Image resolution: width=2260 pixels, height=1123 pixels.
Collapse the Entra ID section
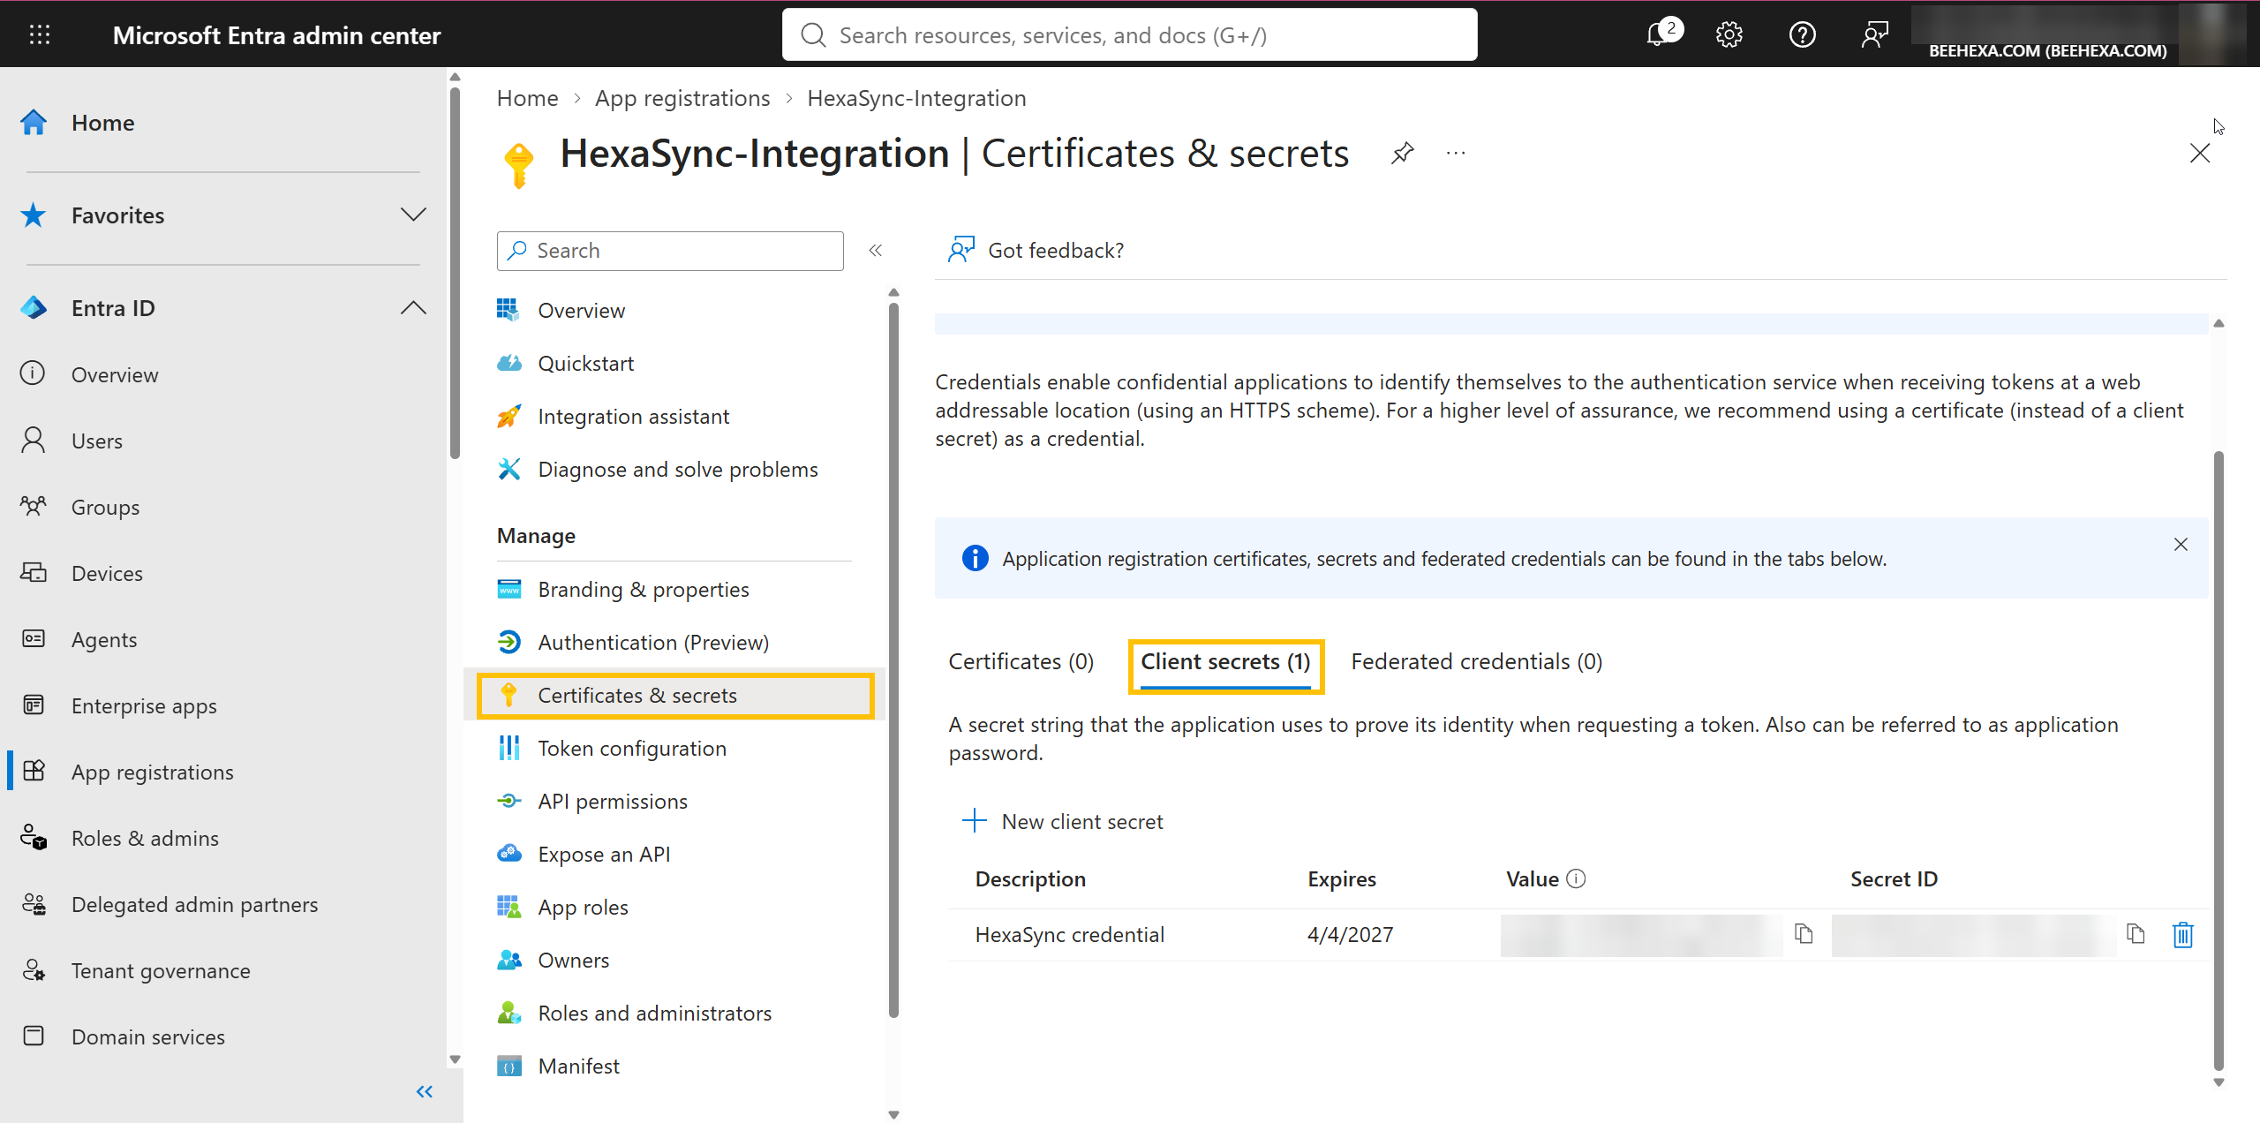click(412, 307)
